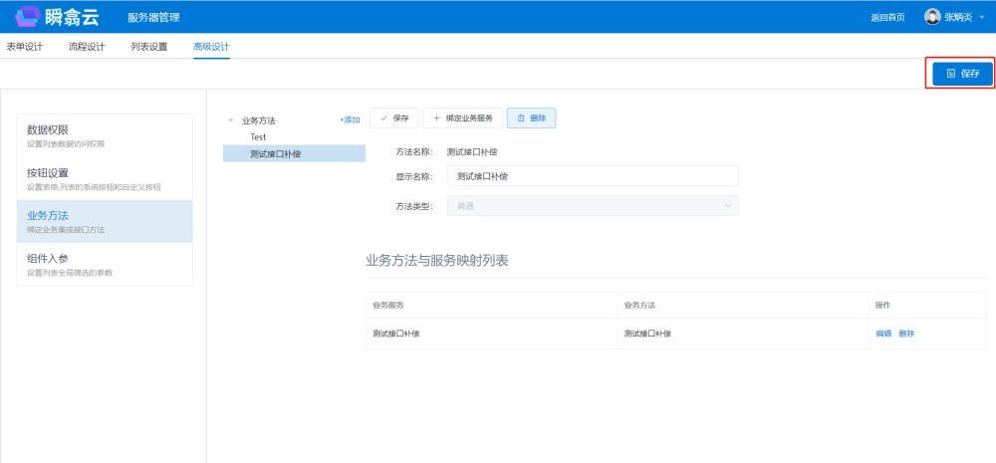Click the trash 删除 toolbar button
996x463 pixels.
tap(531, 117)
